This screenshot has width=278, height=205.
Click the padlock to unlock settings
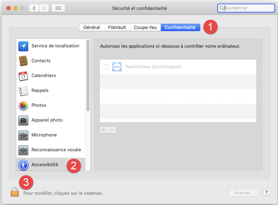[x=14, y=192]
